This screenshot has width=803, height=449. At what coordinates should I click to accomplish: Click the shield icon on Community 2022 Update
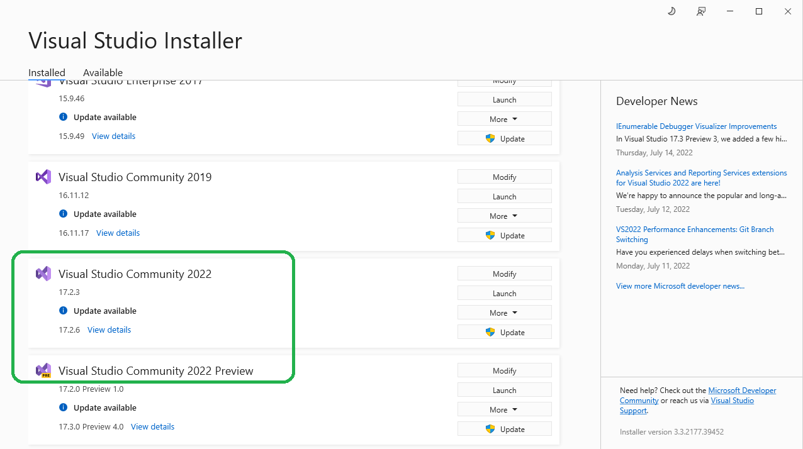[490, 332]
